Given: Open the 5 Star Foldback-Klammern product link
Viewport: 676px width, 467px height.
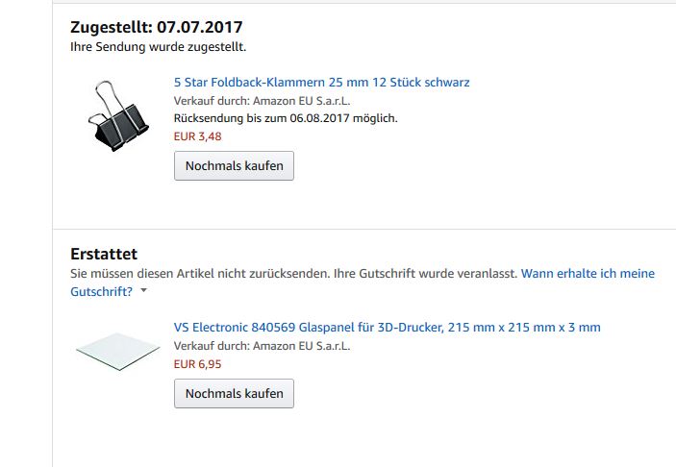Looking at the screenshot, I should pos(321,83).
